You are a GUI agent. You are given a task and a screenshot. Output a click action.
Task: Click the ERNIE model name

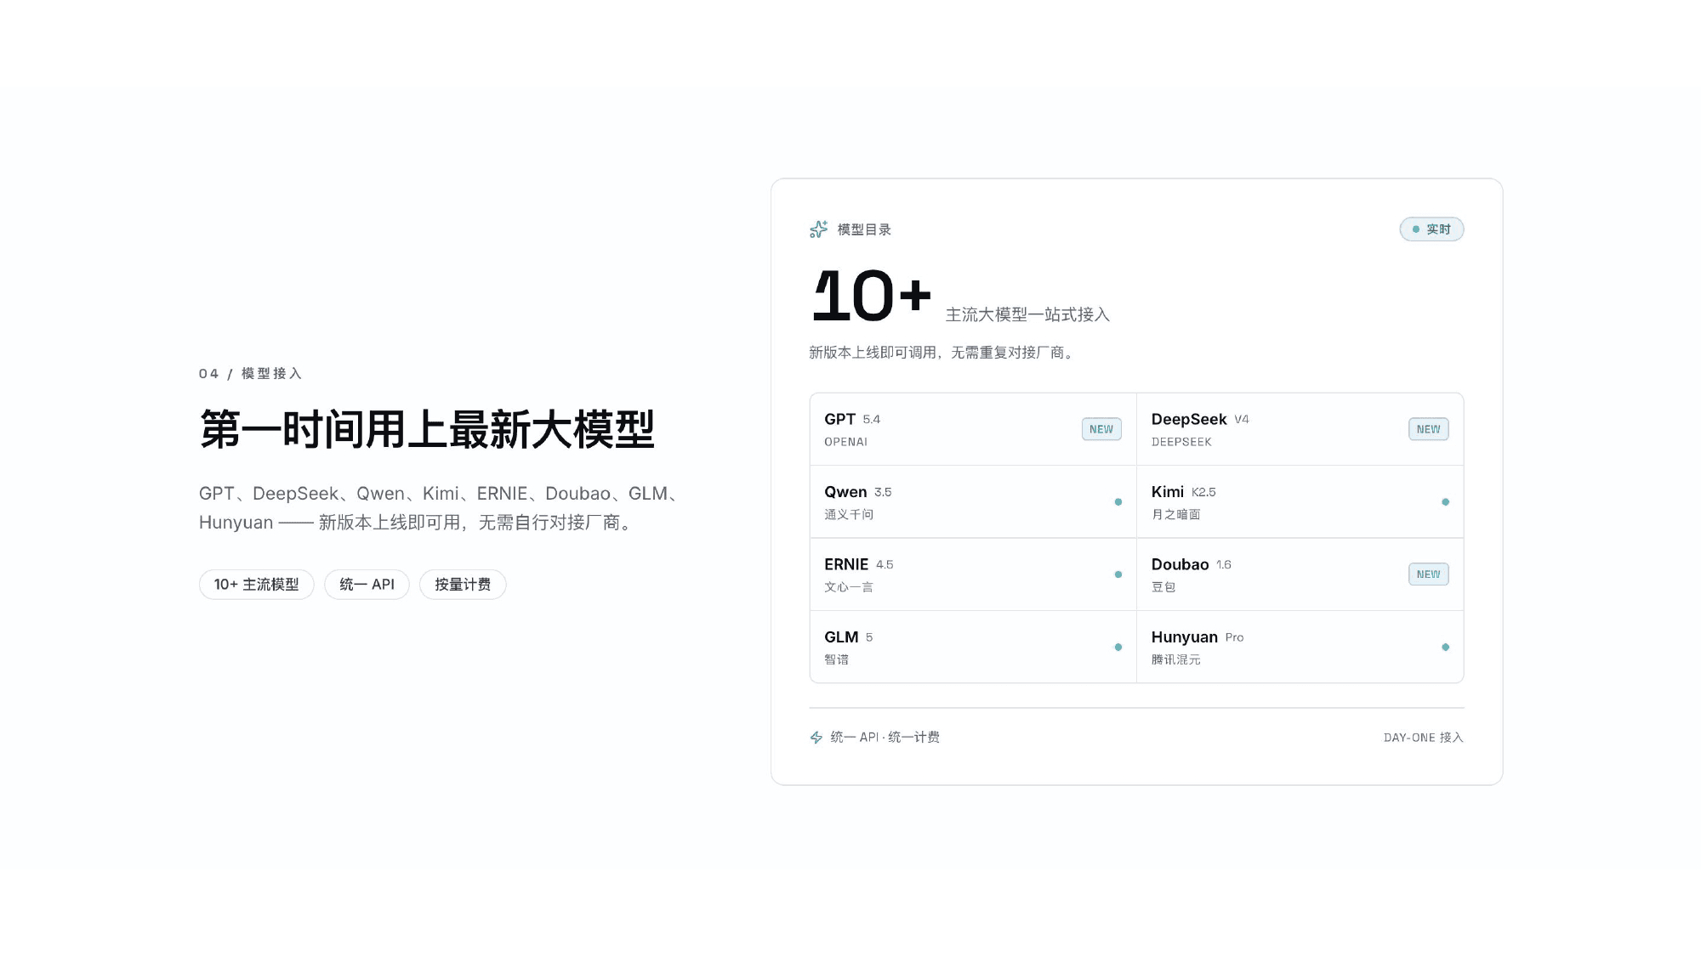[846, 564]
